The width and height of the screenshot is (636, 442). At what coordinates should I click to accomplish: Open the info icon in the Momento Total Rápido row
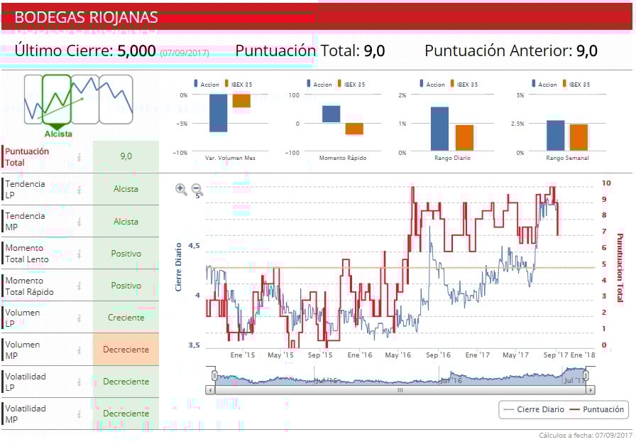tap(79, 286)
